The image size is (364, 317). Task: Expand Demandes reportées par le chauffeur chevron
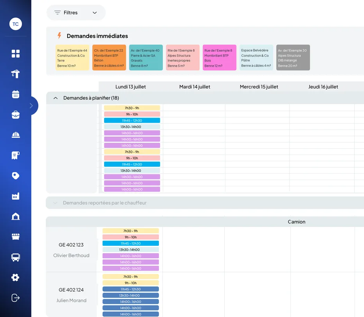[55, 203]
